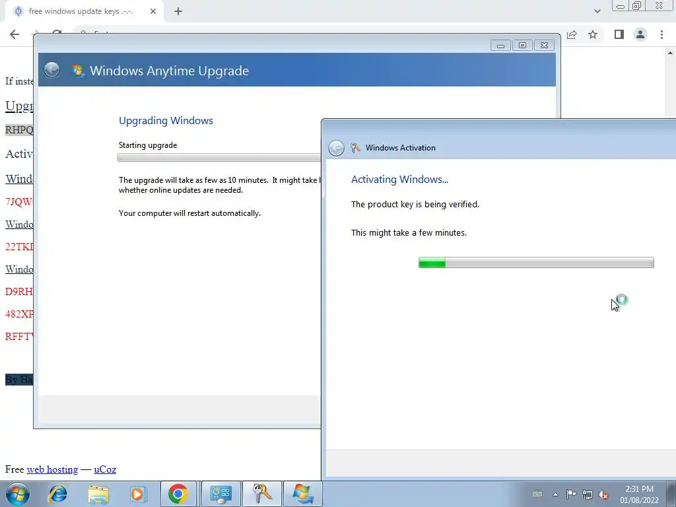Open Chrome side panel
The width and height of the screenshot is (676, 507).
pyautogui.click(x=619, y=34)
